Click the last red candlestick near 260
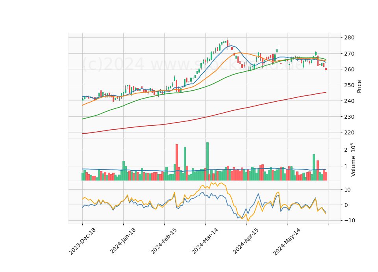 [326, 69]
